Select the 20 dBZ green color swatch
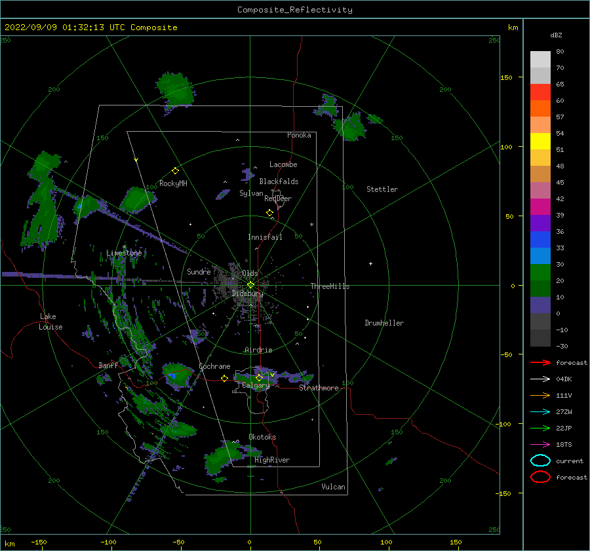Screen dimensions: 590x551 click(x=540, y=273)
